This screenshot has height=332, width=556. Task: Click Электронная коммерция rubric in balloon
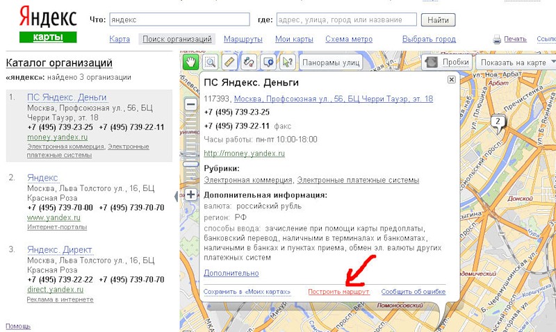[x=248, y=180]
